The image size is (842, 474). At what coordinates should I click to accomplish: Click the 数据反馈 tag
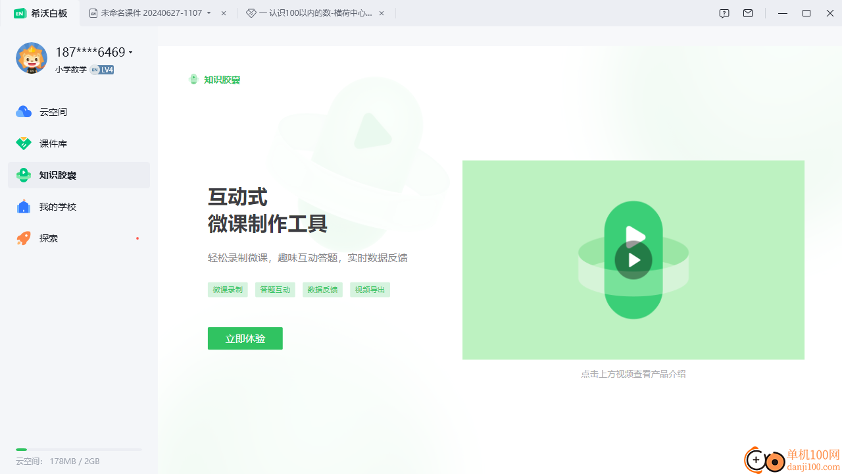[x=322, y=290]
